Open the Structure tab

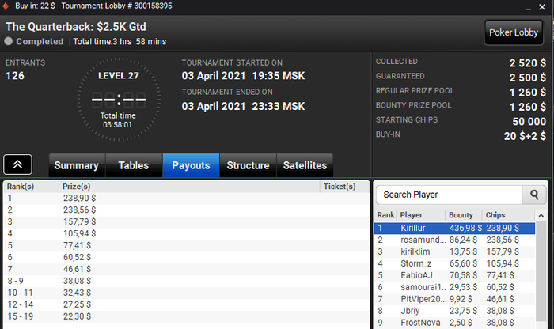[x=248, y=165]
